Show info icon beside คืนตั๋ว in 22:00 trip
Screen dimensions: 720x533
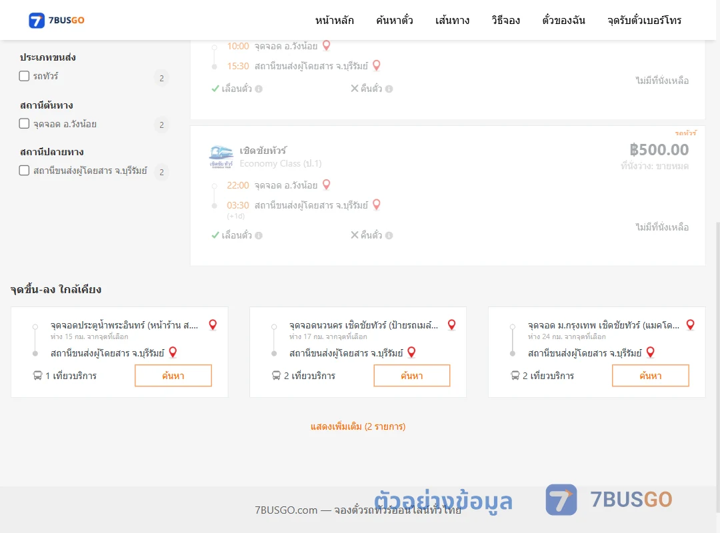pyautogui.click(x=389, y=235)
